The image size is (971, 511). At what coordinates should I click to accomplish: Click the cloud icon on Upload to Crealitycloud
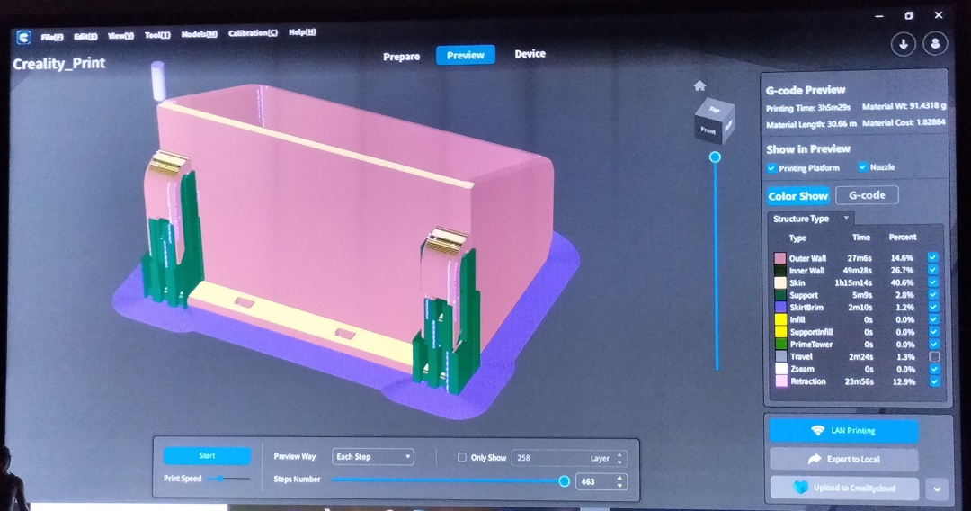(800, 488)
